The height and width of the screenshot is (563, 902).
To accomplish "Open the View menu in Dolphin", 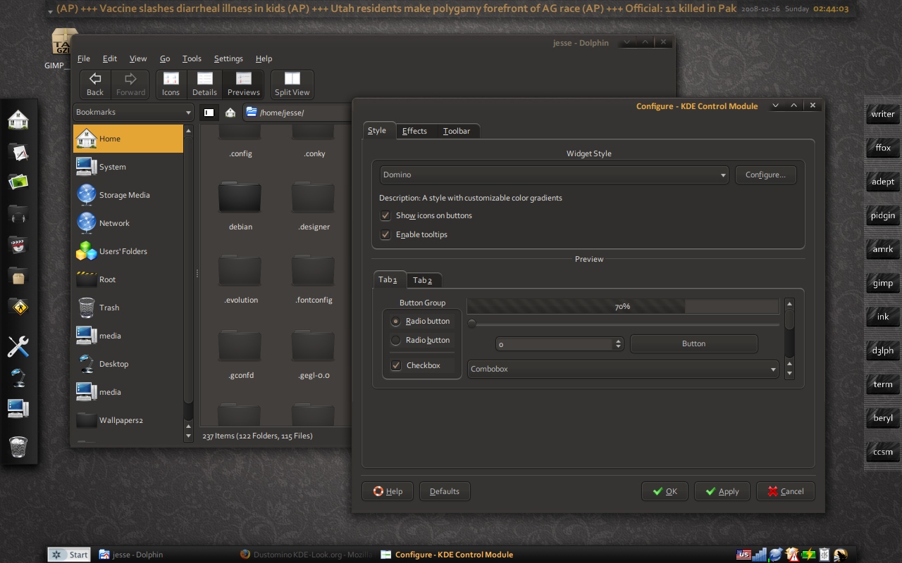I will 138,58.
